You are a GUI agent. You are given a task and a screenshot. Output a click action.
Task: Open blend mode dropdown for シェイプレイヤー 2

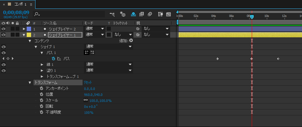pos(95,29)
